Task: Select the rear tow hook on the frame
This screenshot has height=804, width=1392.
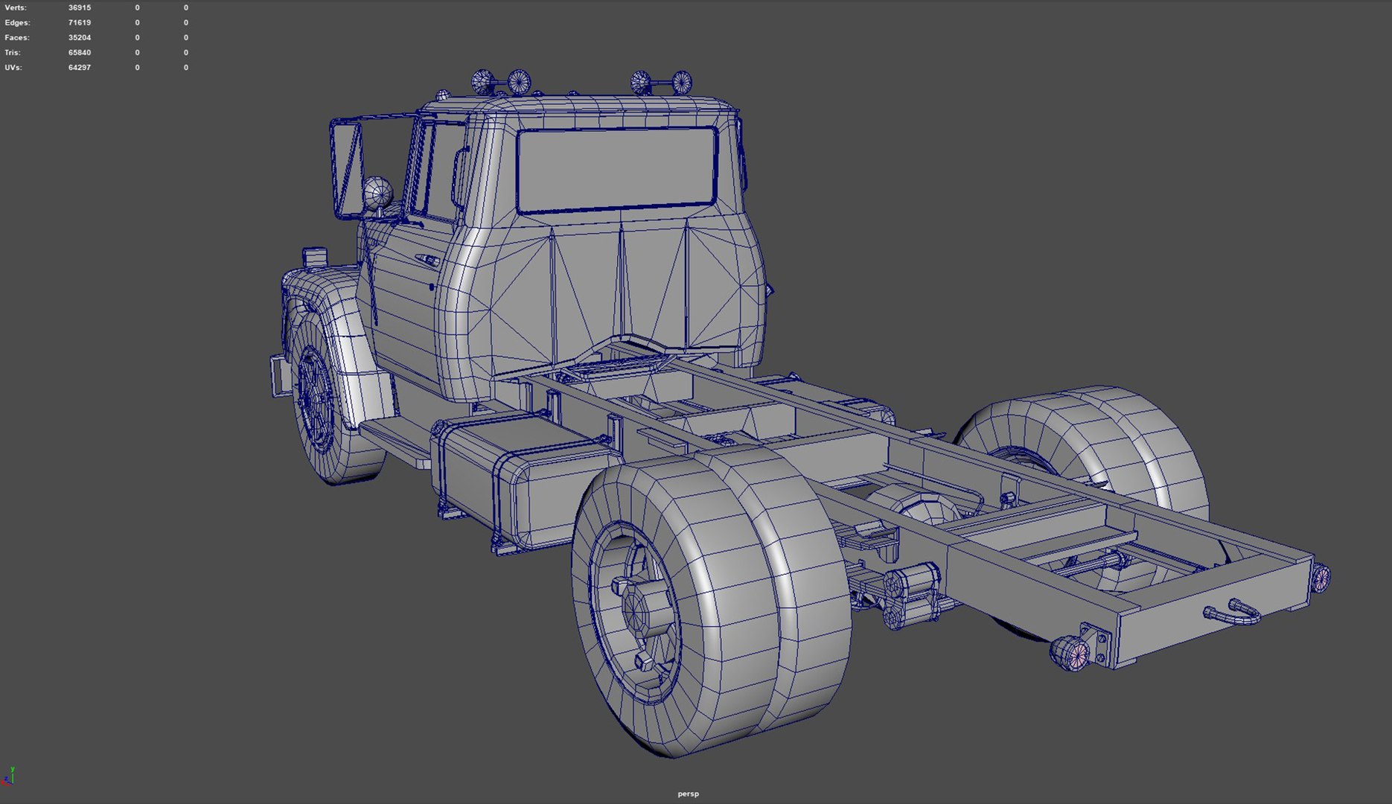Action: (x=1233, y=612)
